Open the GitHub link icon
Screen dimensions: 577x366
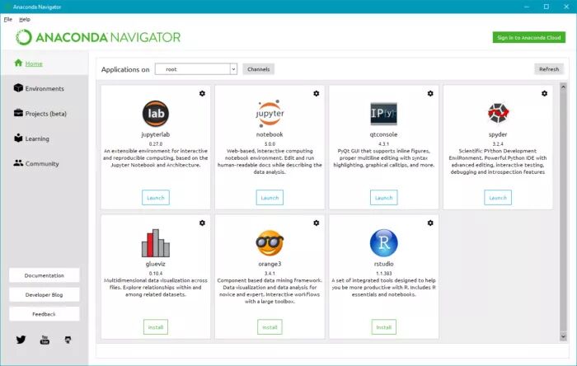point(68,340)
